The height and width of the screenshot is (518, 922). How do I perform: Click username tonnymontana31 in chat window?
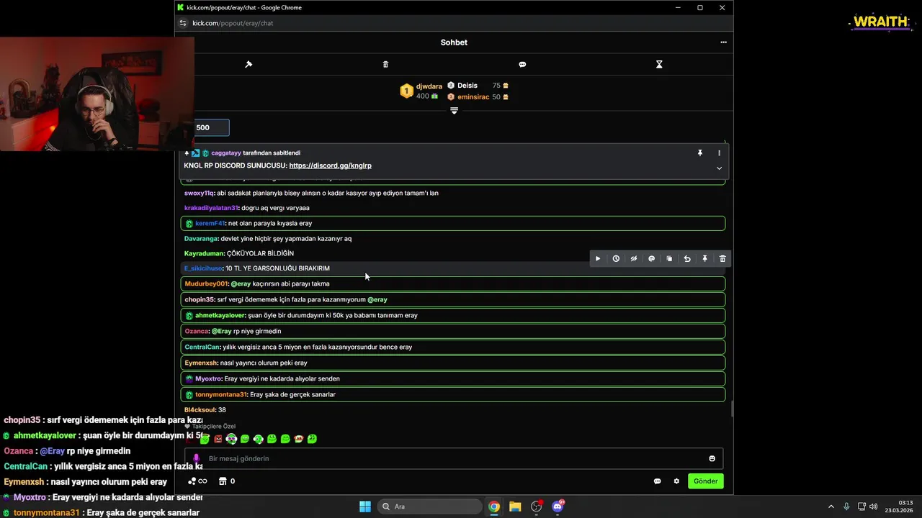click(220, 394)
